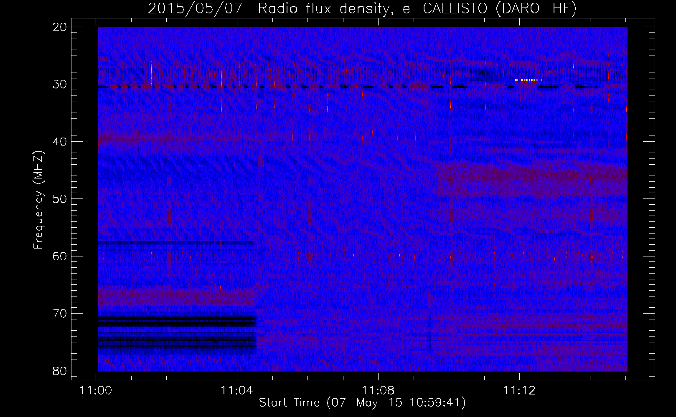Click the plot title '2015/05/07 Radio flux density, e-CALLISTO (DARO-HF)'
This screenshot has width=676, height=417.
coord(362,9)
